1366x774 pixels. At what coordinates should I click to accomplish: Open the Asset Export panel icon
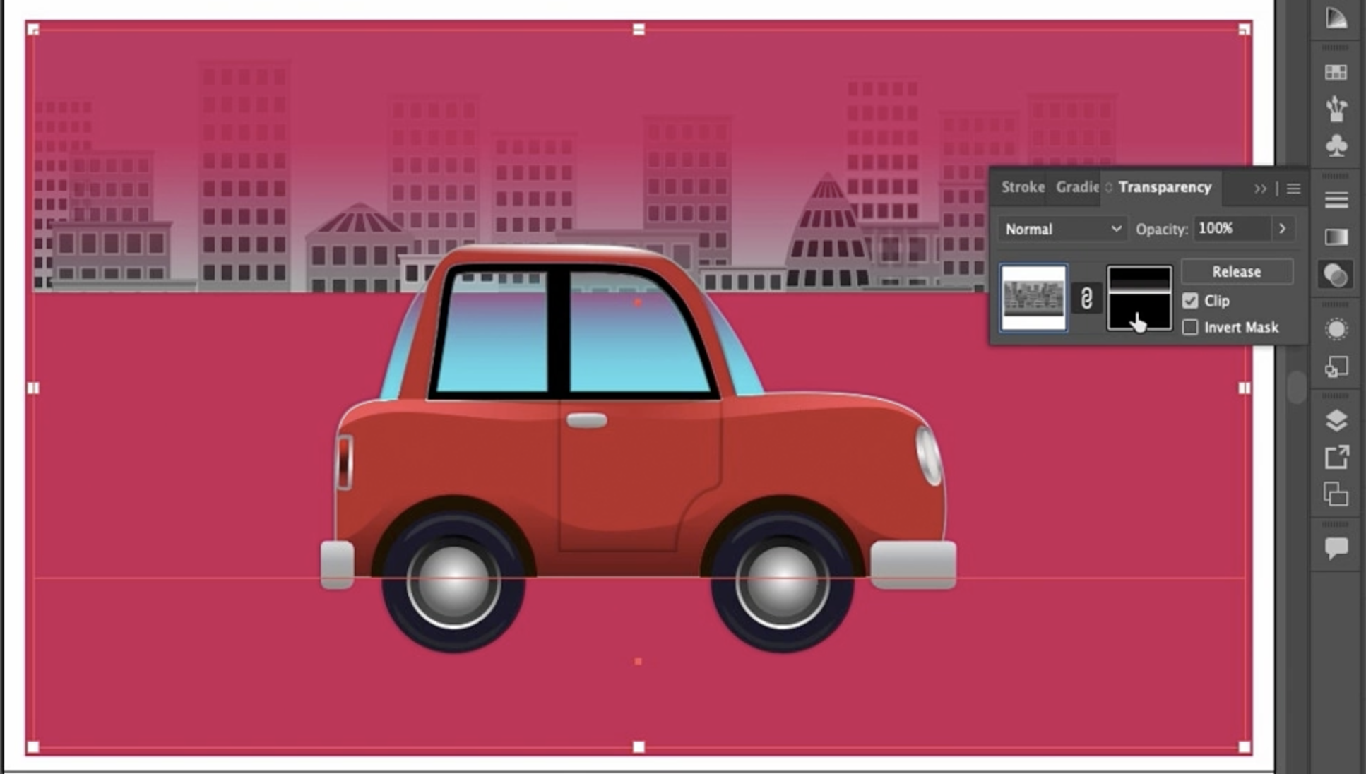1335,458
